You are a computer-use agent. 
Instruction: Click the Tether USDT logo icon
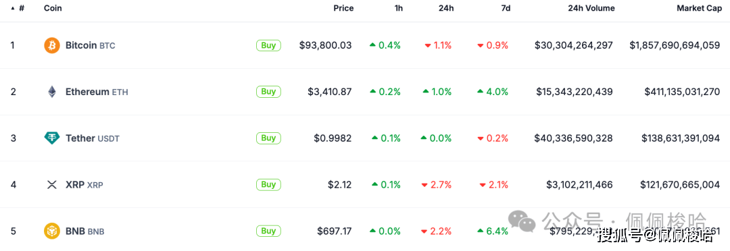pyautogui.click(x=52, y=138)
